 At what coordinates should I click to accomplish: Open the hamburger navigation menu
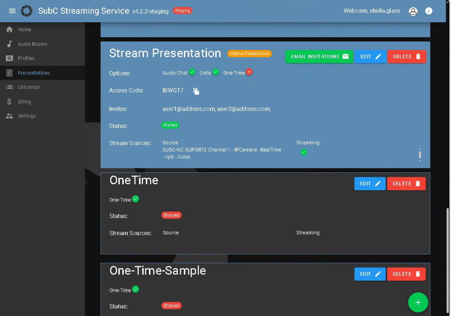tap(12, 11)
